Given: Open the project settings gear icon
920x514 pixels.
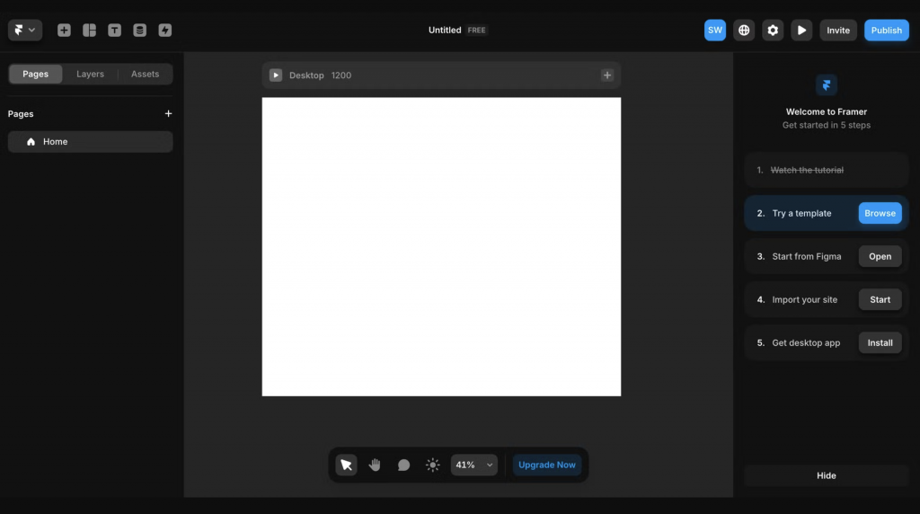Looking at the screenshot, I should 772,30.
